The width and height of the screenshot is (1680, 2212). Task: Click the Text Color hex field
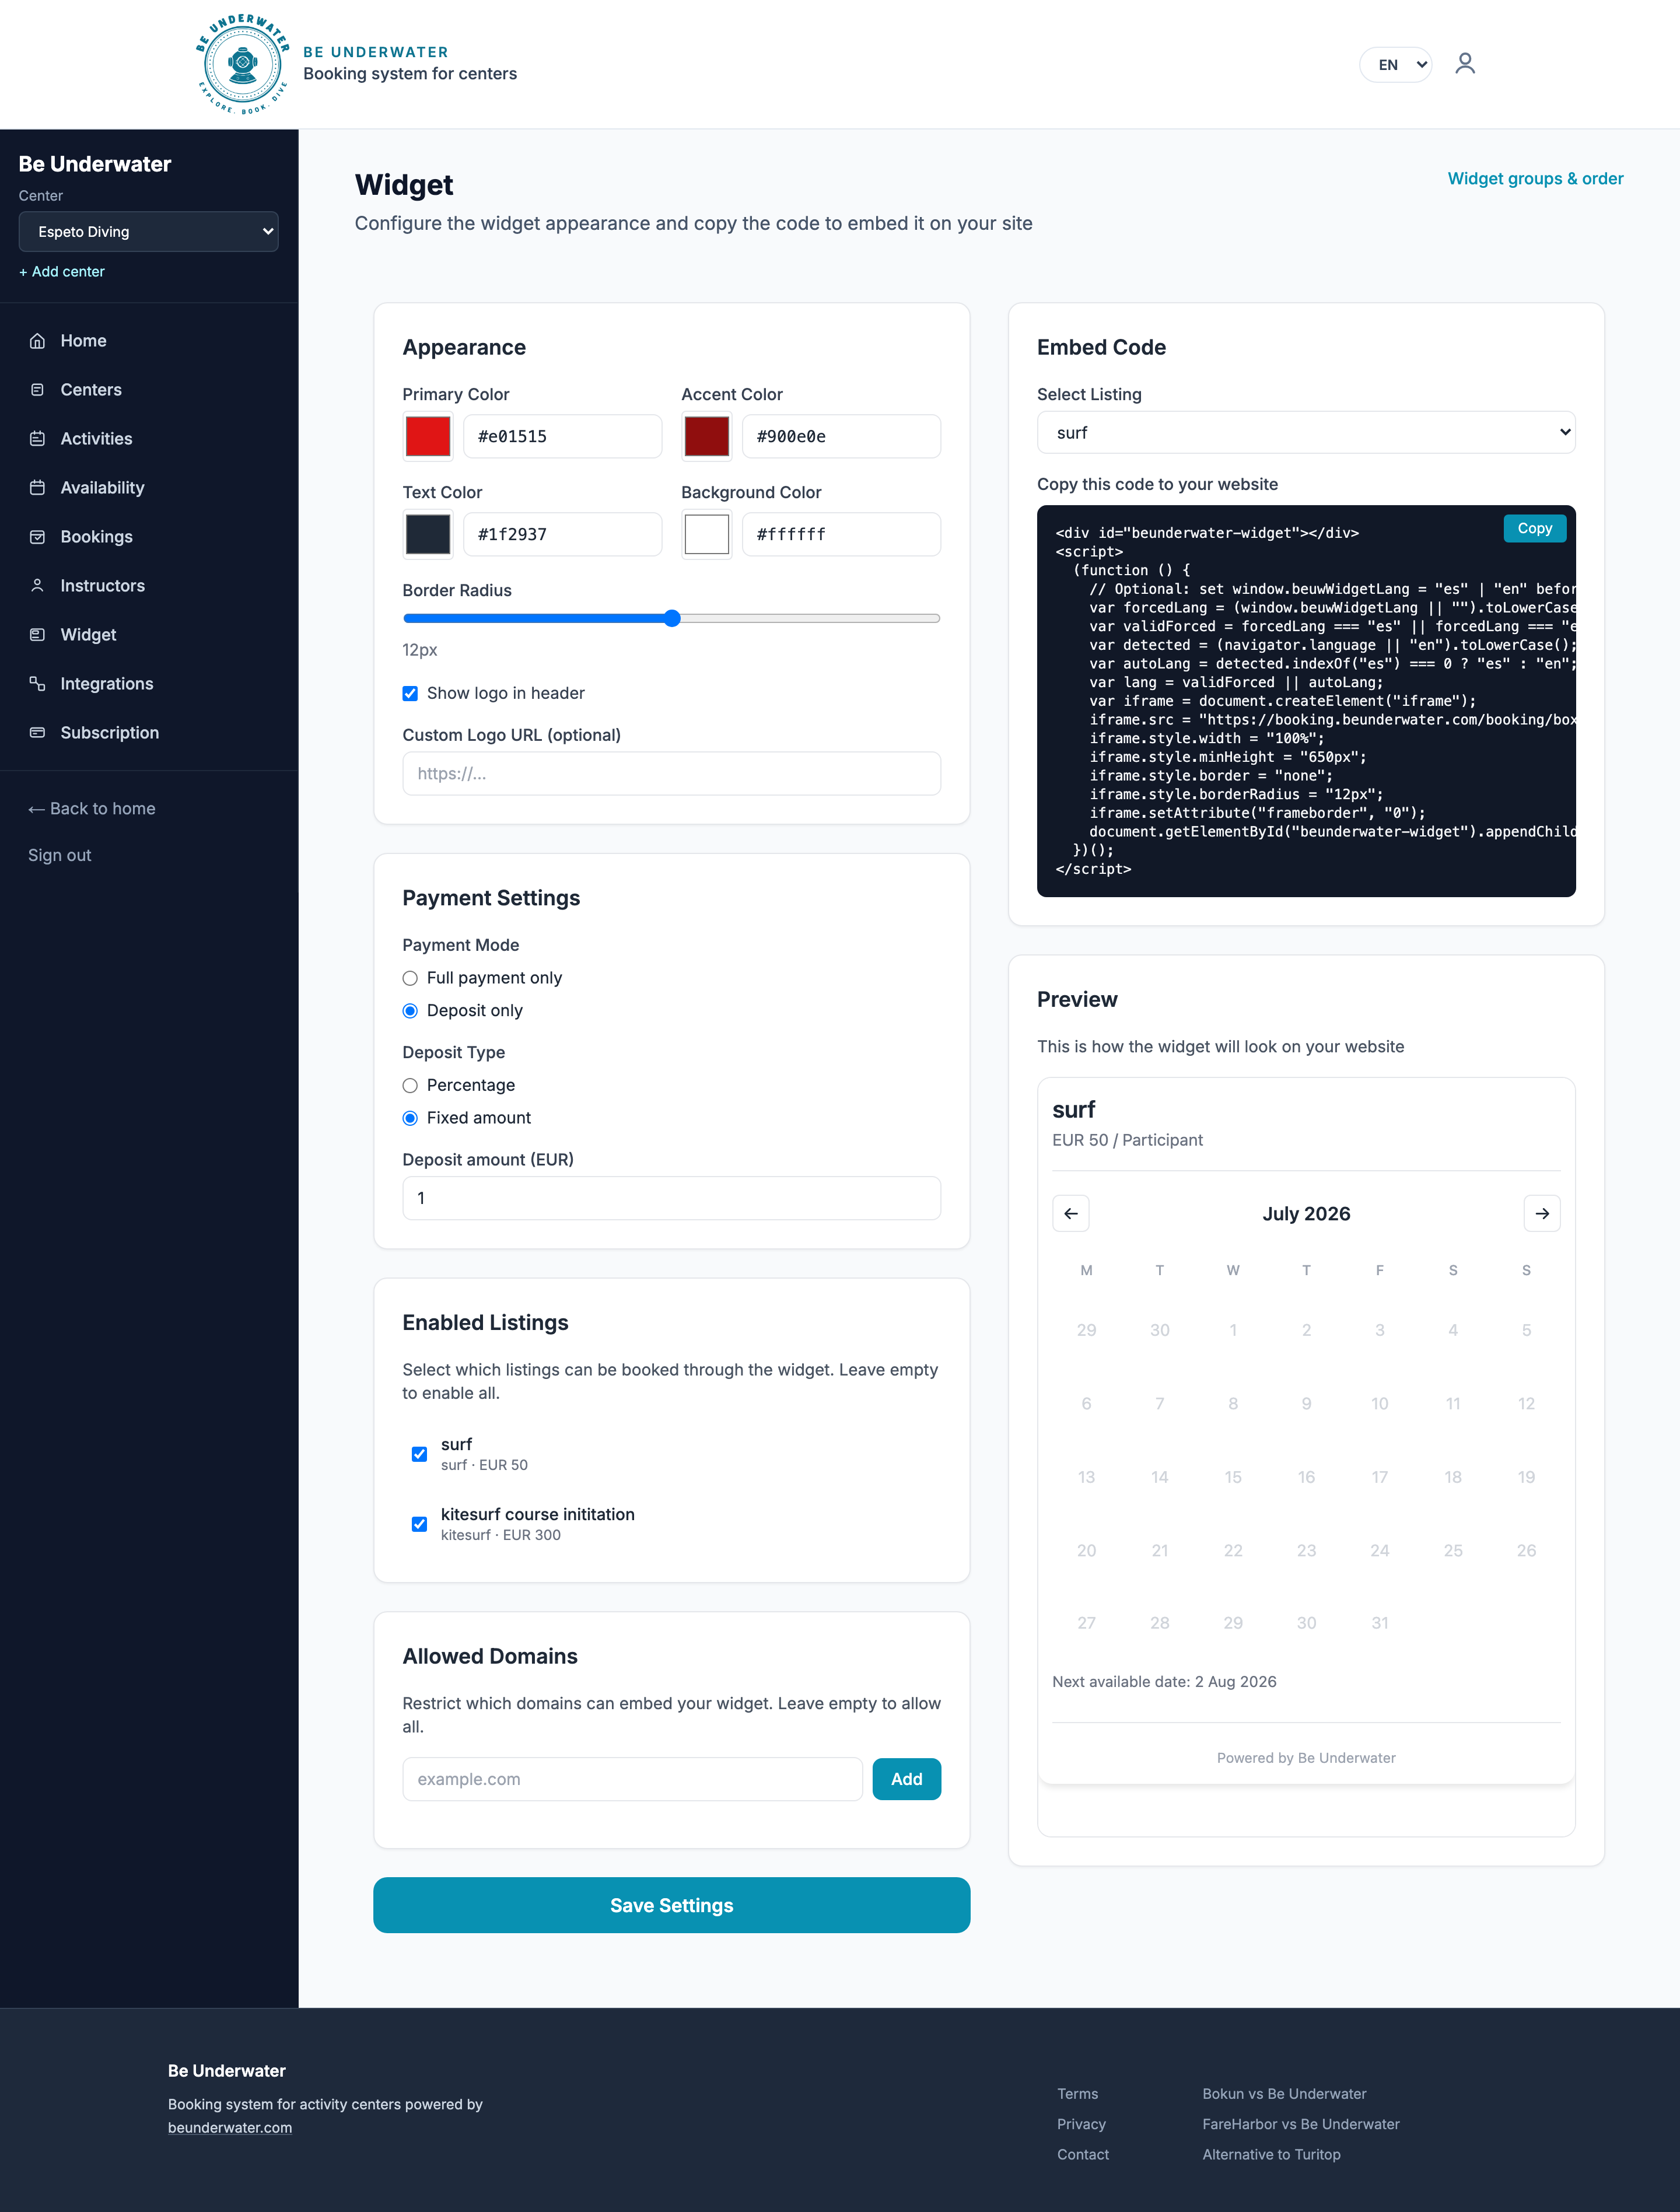pos(562,535)
